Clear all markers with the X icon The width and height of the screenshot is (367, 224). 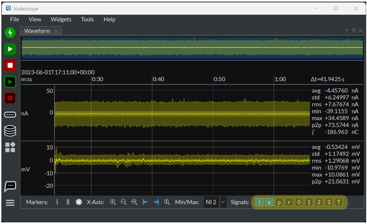tap(79, 202)
